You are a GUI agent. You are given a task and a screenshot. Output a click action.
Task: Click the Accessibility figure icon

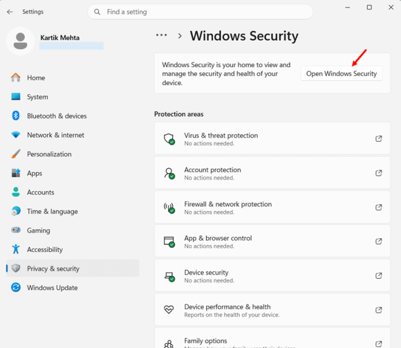click(x=15, y=249)
